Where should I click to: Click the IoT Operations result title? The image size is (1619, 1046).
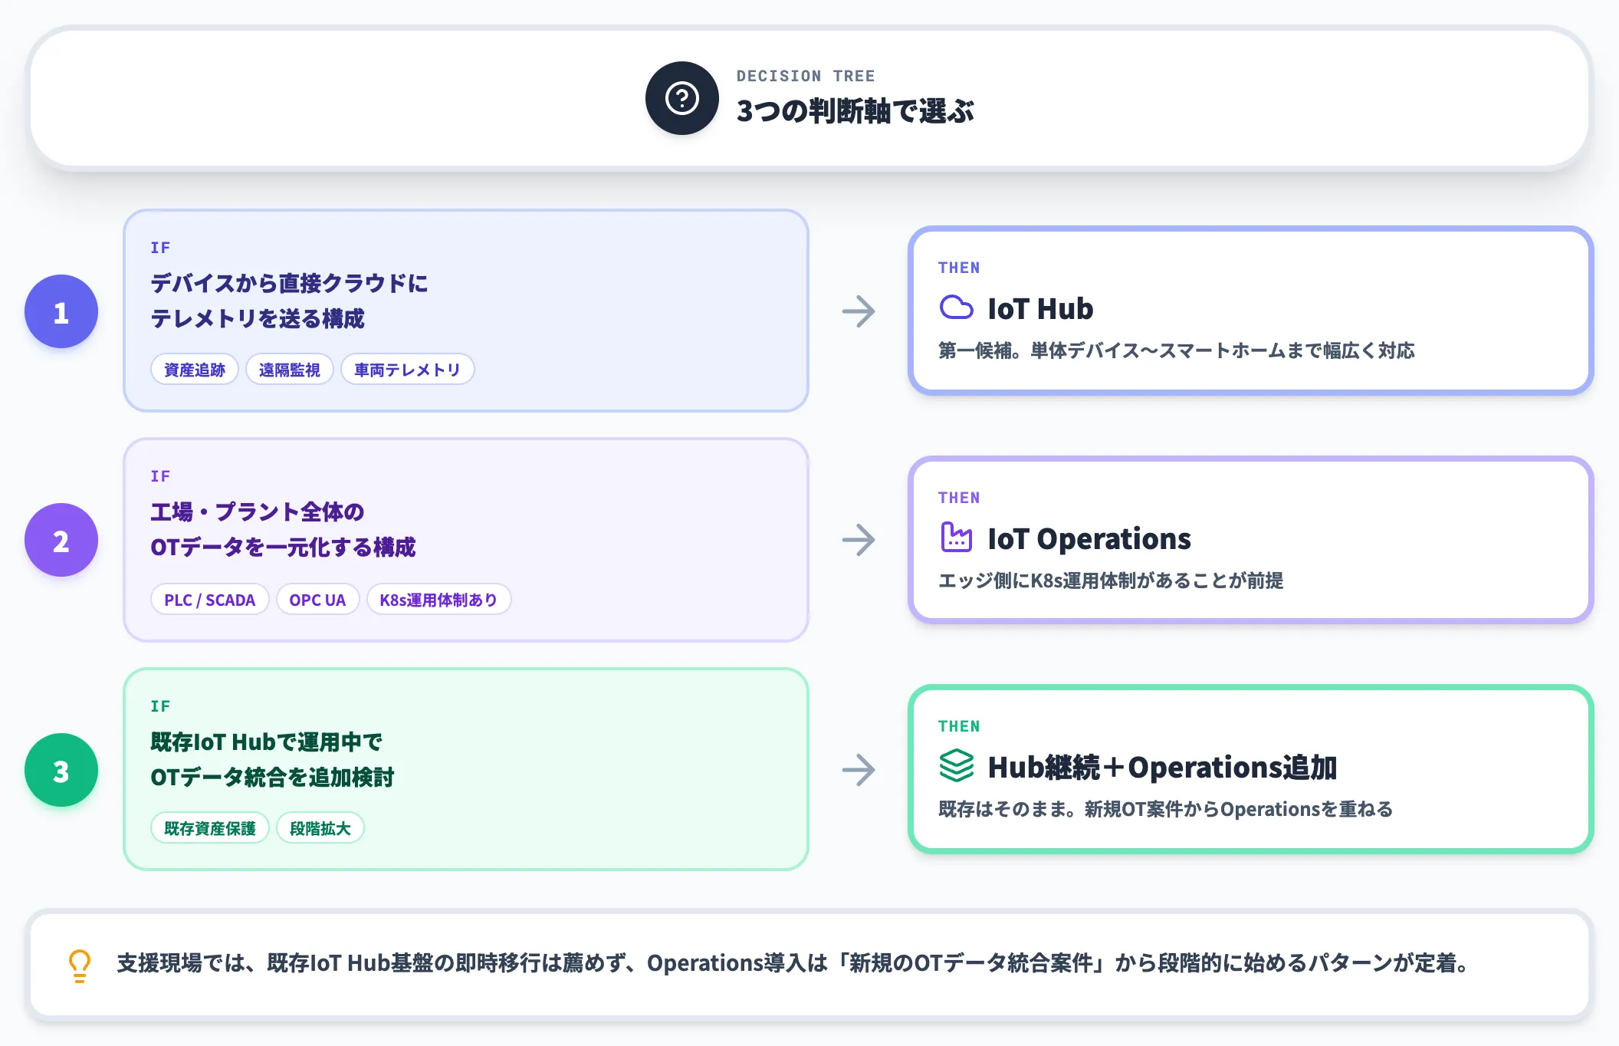point(1089,538)
